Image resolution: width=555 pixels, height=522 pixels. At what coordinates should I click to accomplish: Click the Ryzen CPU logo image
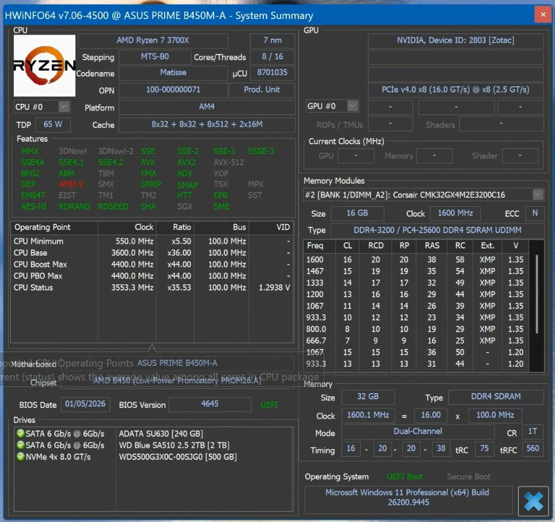pos(44,65)
